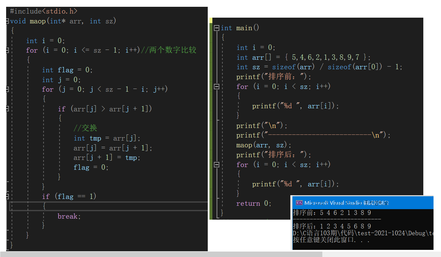Collapse the inner for (j = 0...) loop
The width and height of the screenshot is (441, 257).
(x=7, y=89)
